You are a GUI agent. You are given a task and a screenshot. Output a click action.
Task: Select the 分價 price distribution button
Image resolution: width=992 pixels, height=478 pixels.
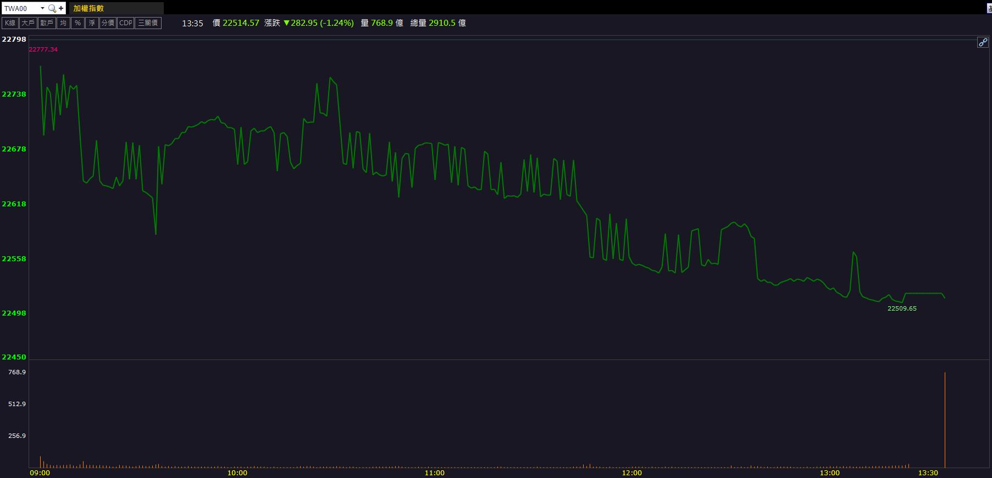[x=108, y=23]
